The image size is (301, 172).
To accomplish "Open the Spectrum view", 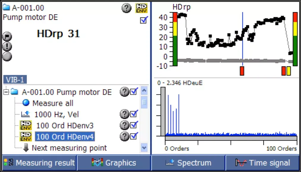I will pyautogui.click(x=188, y=163).
